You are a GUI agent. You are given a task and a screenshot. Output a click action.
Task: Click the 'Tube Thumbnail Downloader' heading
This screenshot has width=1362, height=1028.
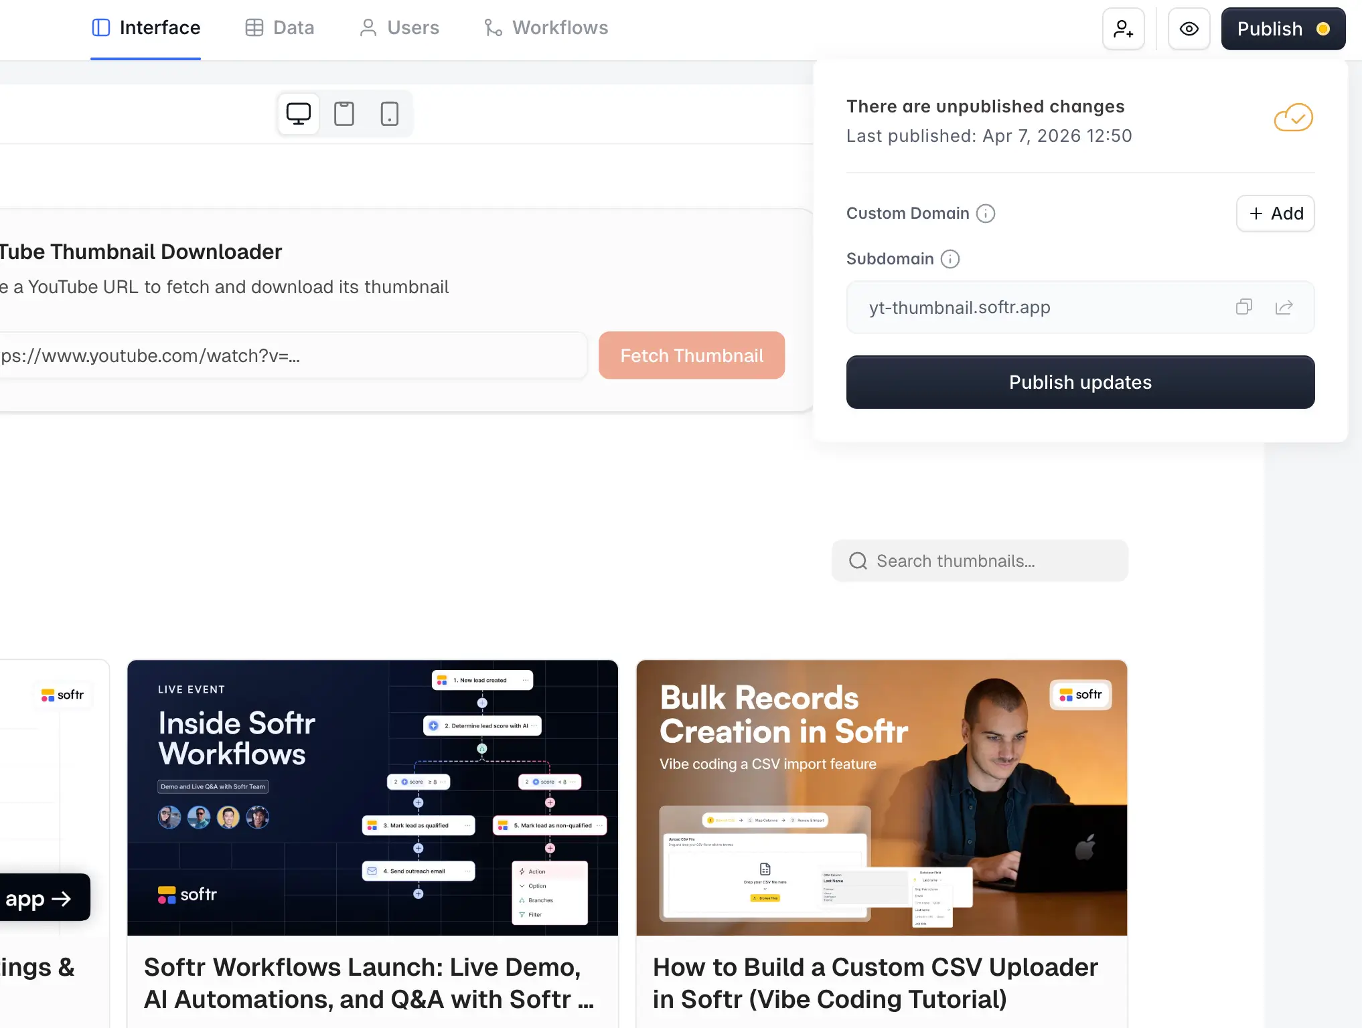(141, 252)
